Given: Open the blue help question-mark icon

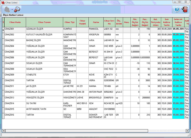Looking at the screenshot, I should 177,9.
